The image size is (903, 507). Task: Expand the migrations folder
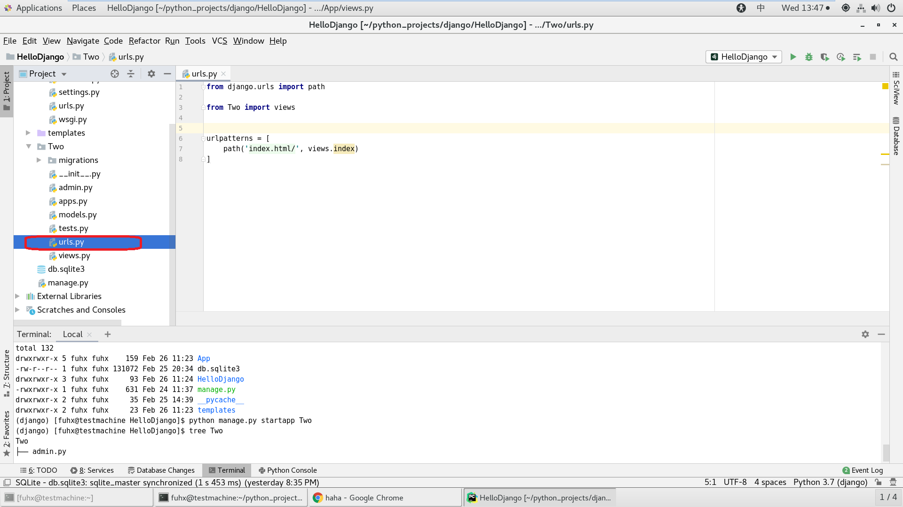pos(39,160)
